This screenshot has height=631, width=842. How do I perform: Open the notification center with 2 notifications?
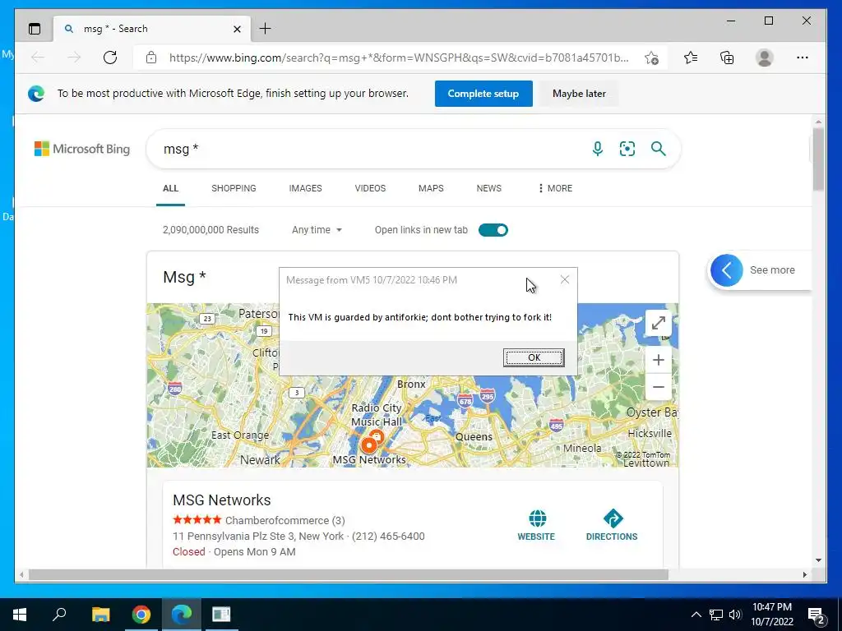817,615
